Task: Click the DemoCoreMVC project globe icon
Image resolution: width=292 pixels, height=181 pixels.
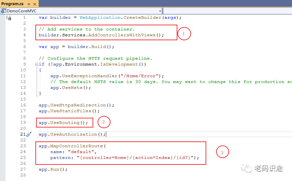Action: (3, 11)
